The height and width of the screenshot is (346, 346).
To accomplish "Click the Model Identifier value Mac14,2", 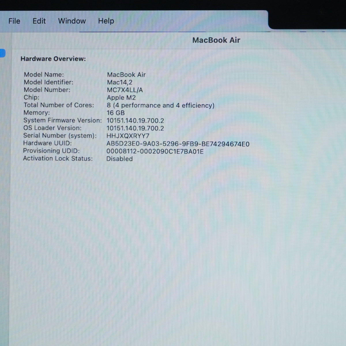I will [120, 82].
